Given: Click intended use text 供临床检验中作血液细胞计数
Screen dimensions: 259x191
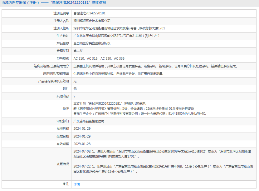Looking at the screenshot, I should (119, 74).
